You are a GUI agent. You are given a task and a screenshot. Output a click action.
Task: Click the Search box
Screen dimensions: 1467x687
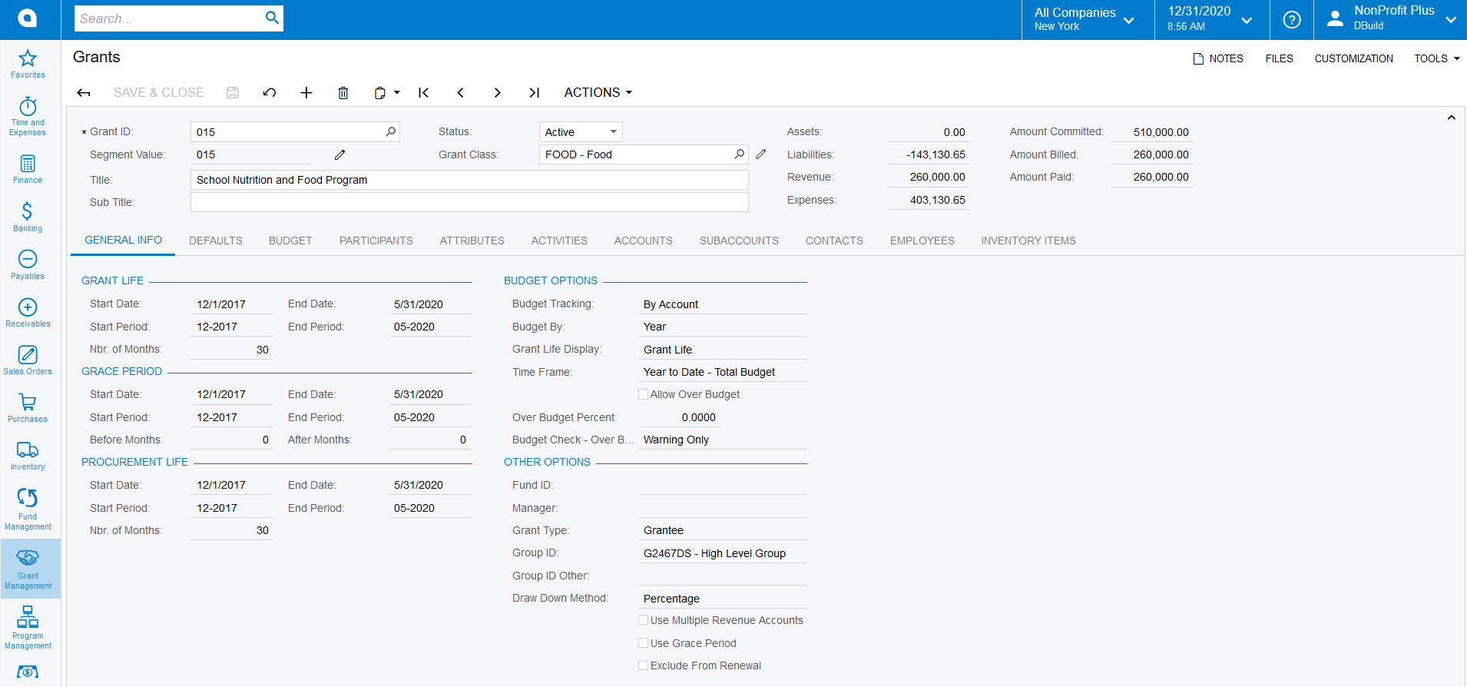click(x=178, y=18)
